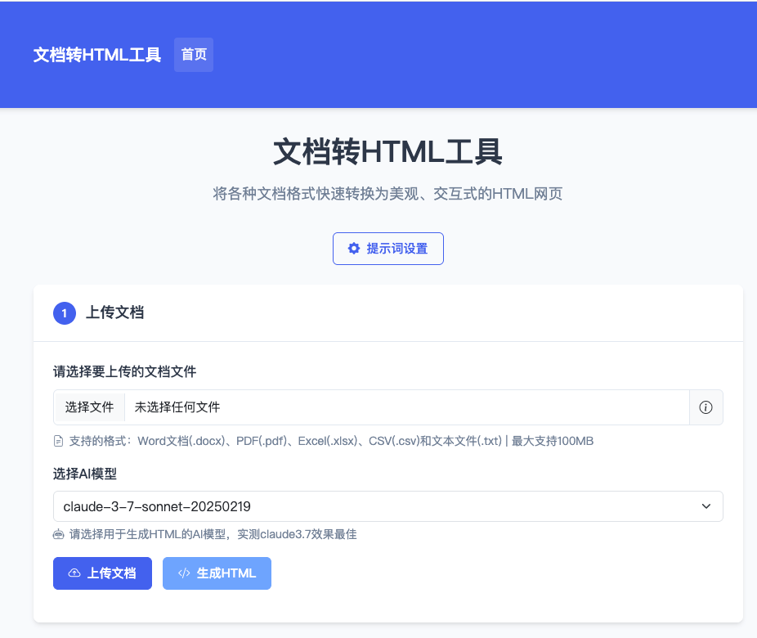The image size is (757, 638).
Task: Click the 选择AI模型 label
Action: (91, 473)
